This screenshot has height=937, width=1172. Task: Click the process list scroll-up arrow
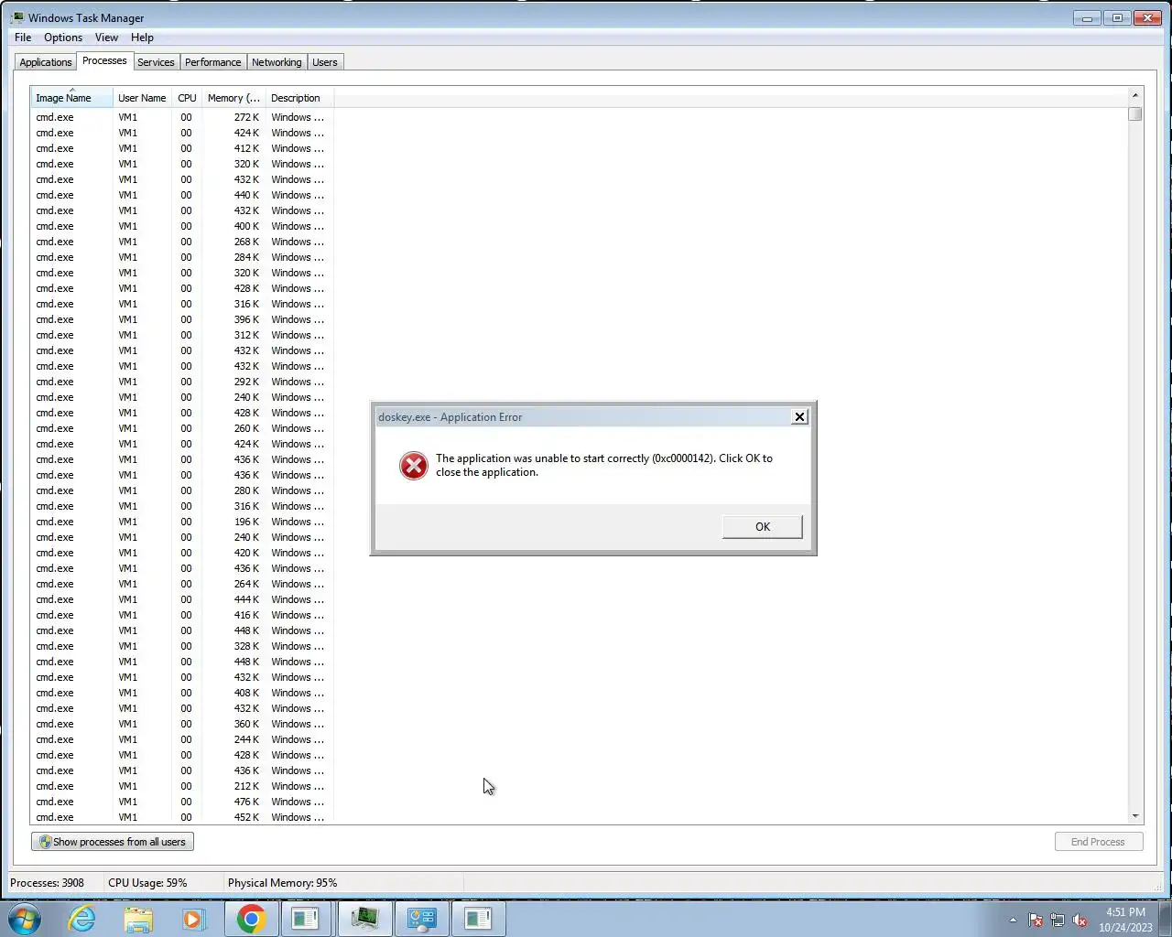tap(1135, 95)
